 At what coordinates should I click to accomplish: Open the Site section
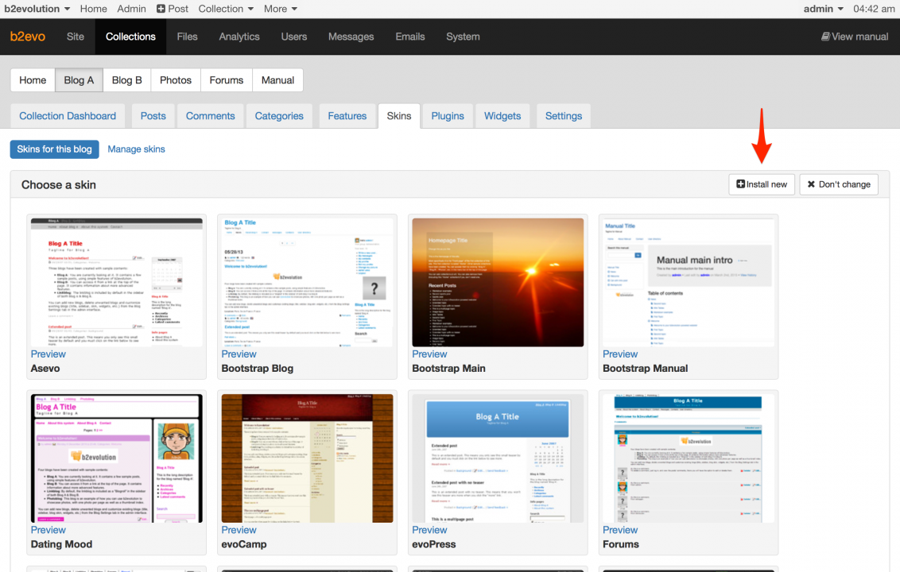coord(76,37)
